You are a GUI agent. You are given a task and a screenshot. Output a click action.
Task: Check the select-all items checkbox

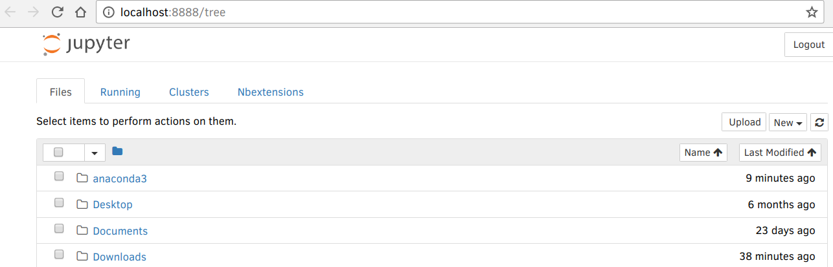(58, 152)
